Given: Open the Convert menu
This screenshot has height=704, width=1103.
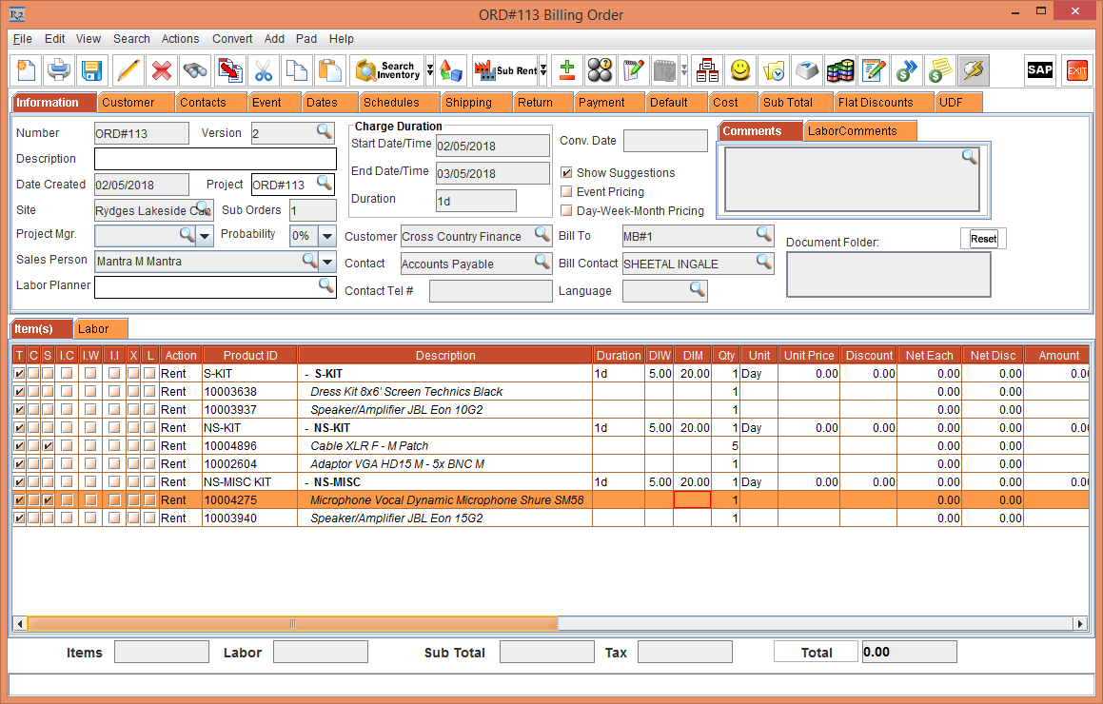Looking at the screenshot, I should 232,39.
